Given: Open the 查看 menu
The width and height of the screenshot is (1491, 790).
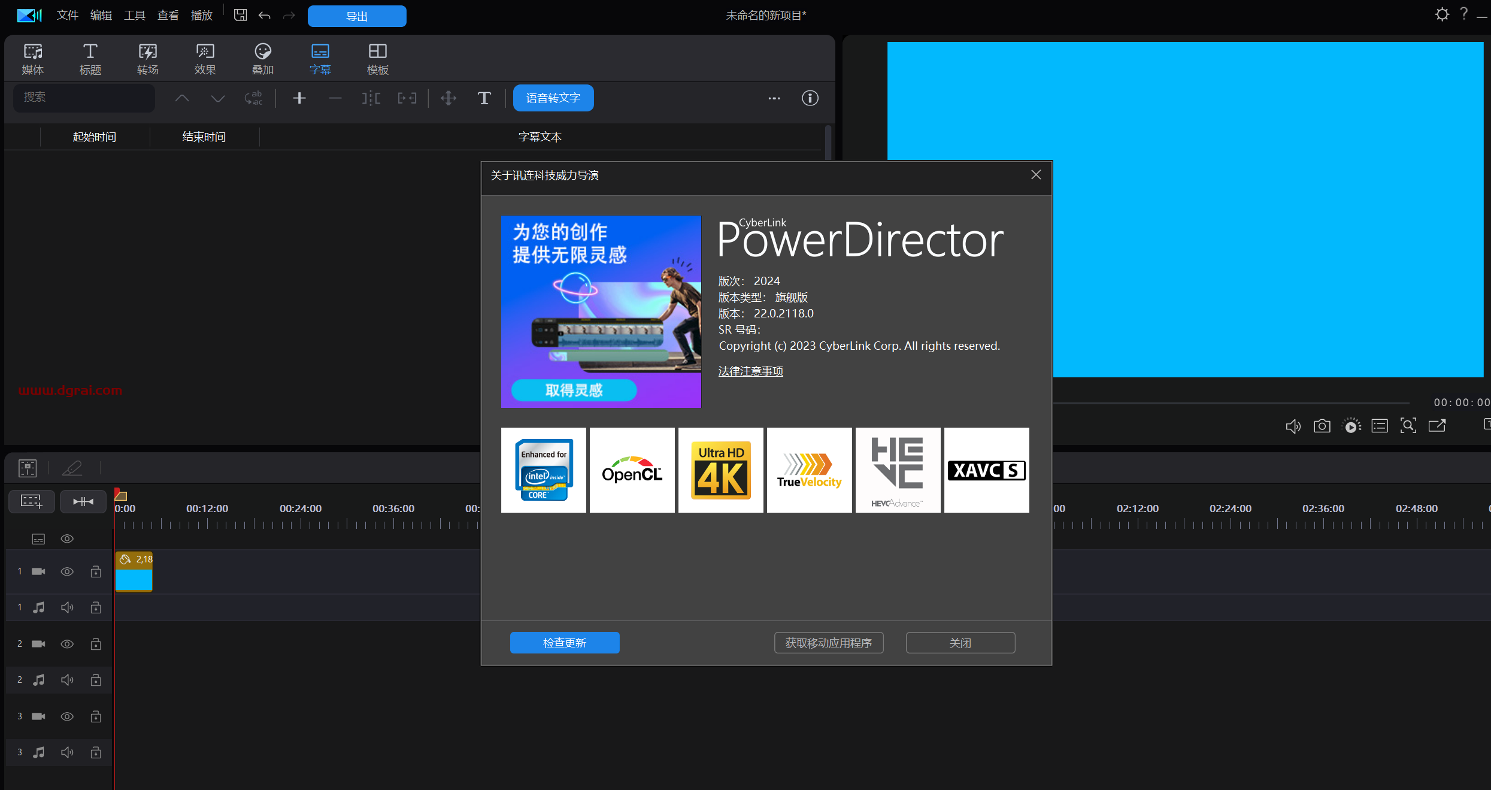Looking at the screenshot, I should tap(168, 15).
